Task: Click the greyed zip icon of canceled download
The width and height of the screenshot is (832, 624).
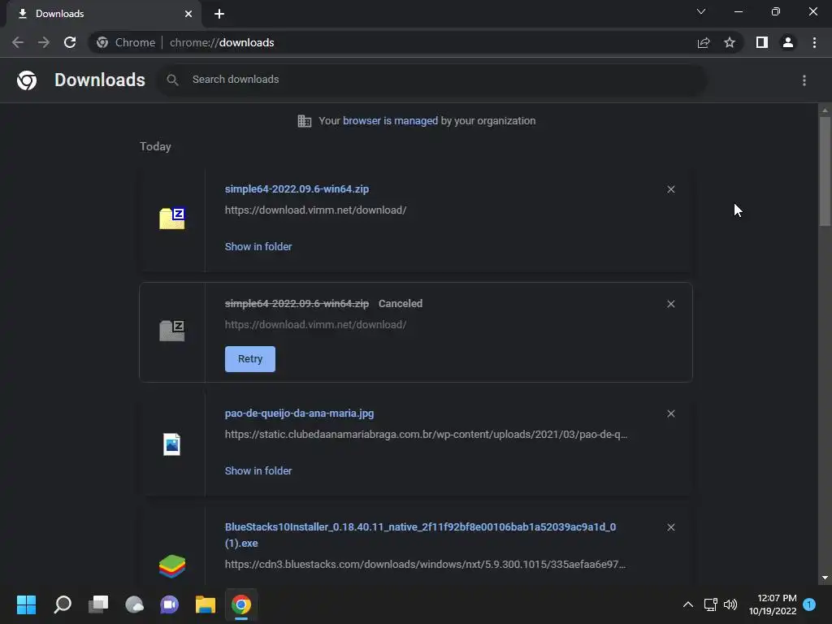Action: 172,331
